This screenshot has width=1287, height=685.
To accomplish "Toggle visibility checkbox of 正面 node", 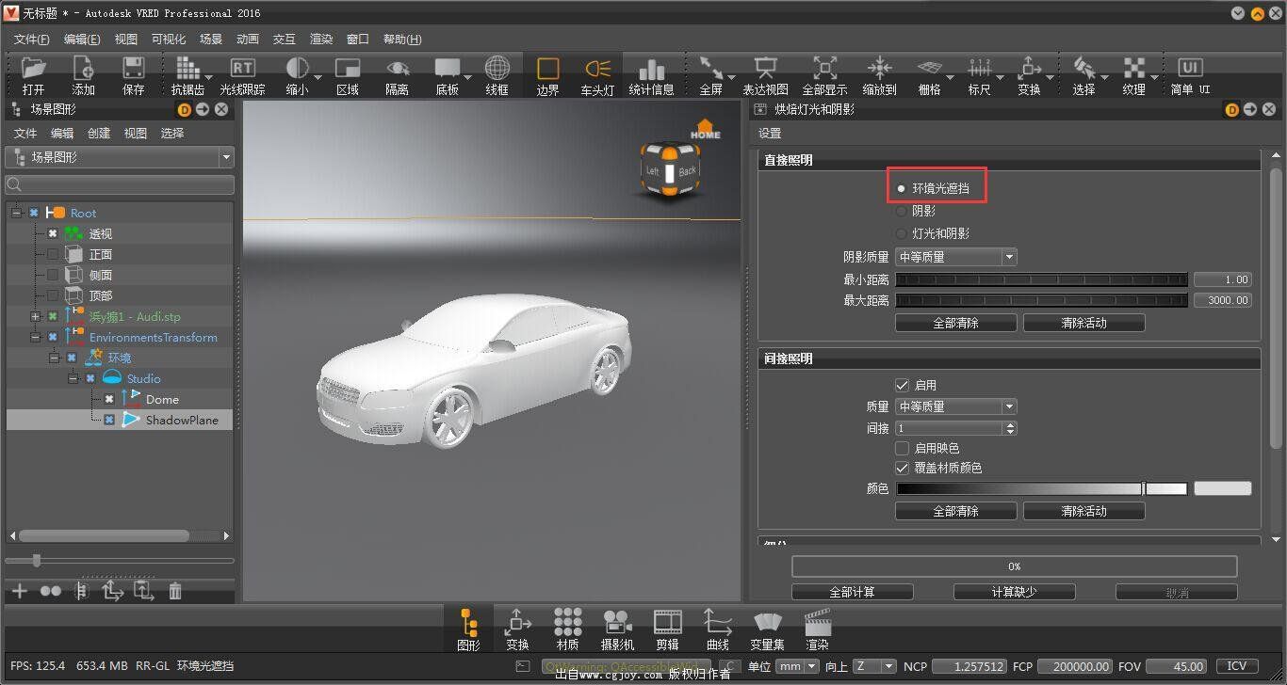I will pos(53,254).
